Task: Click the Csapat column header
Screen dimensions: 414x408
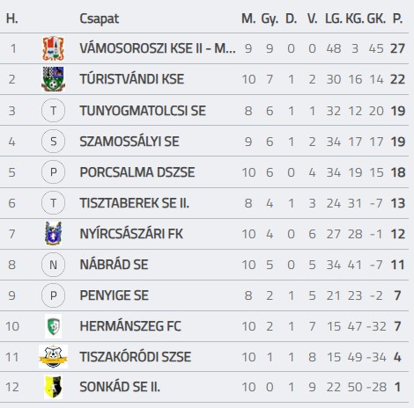Action: 100,19
